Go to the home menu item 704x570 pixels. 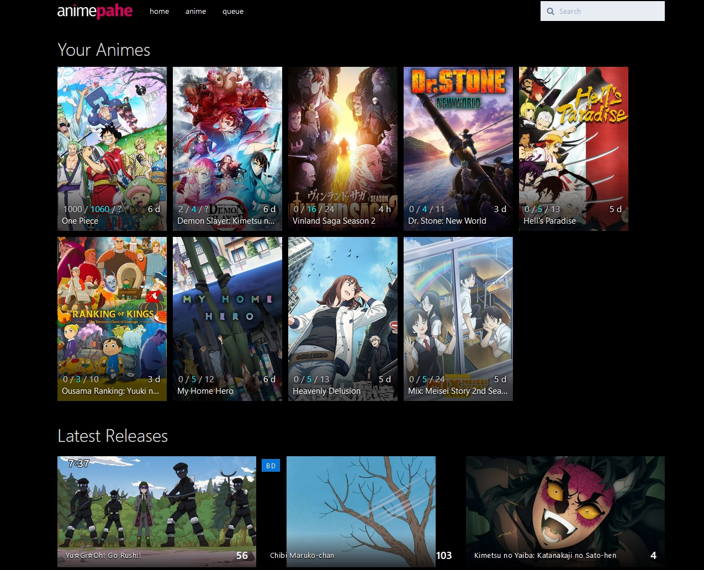[x=159, y=11]
